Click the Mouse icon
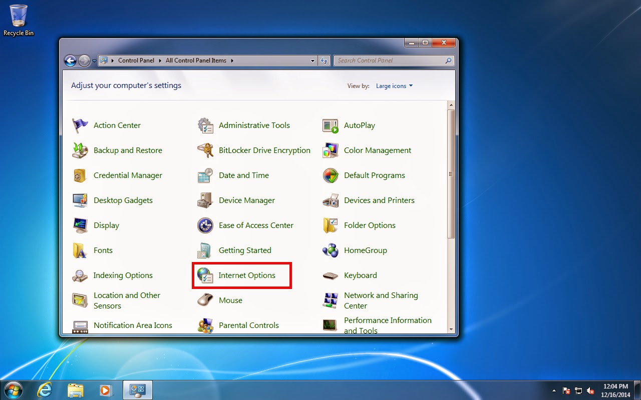 click(x=205, y=300)
